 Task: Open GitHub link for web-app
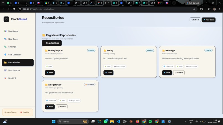pyautogui.click(x=179, y=73)
